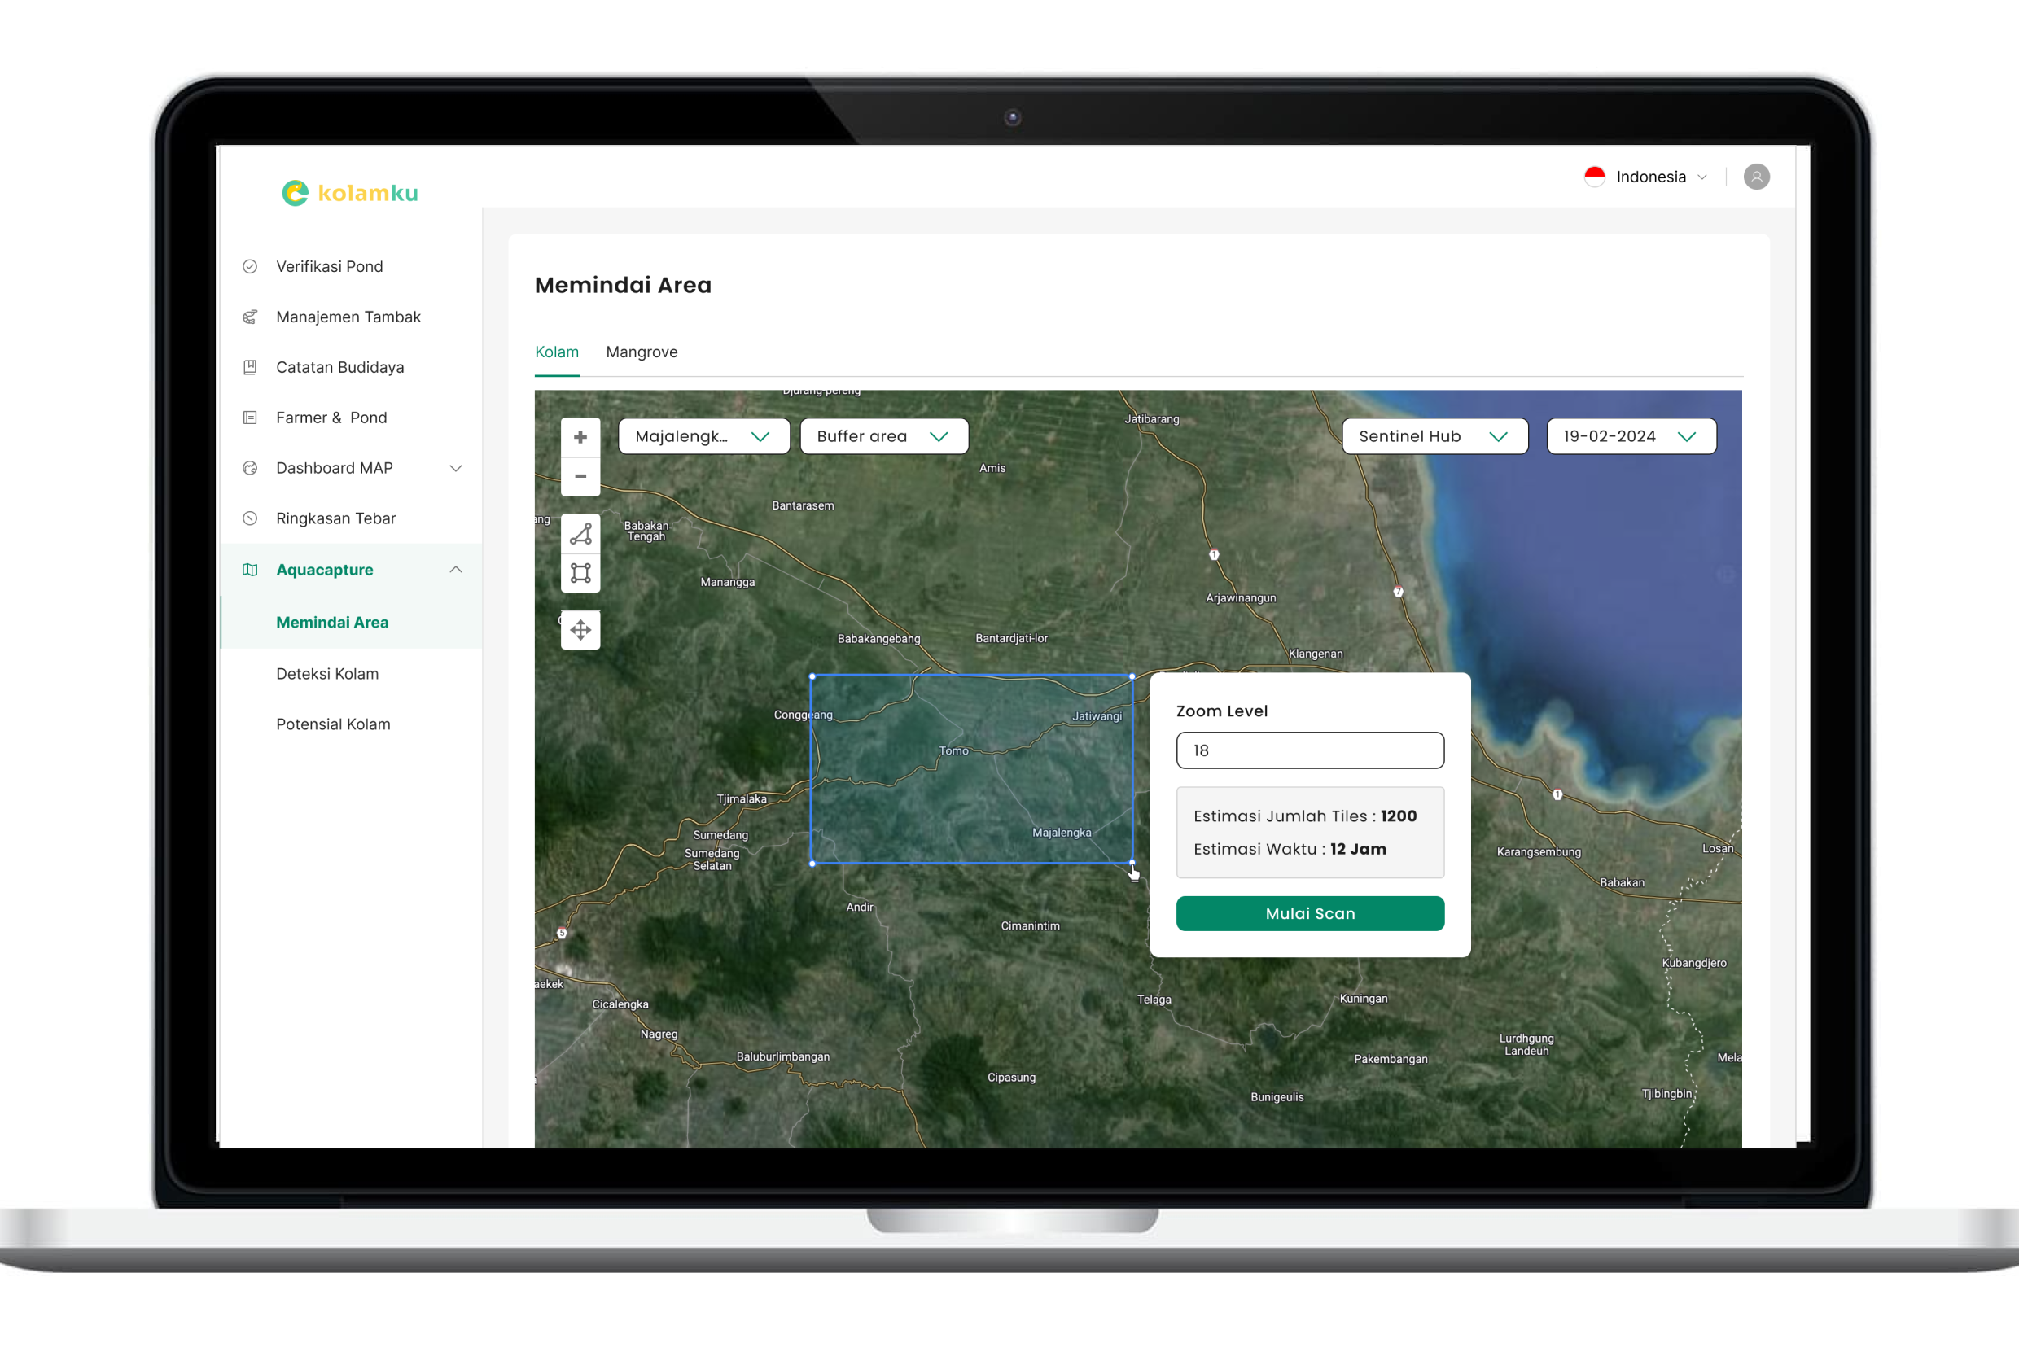
Task: Switch to the Mangrove tab
Action: 640,350
